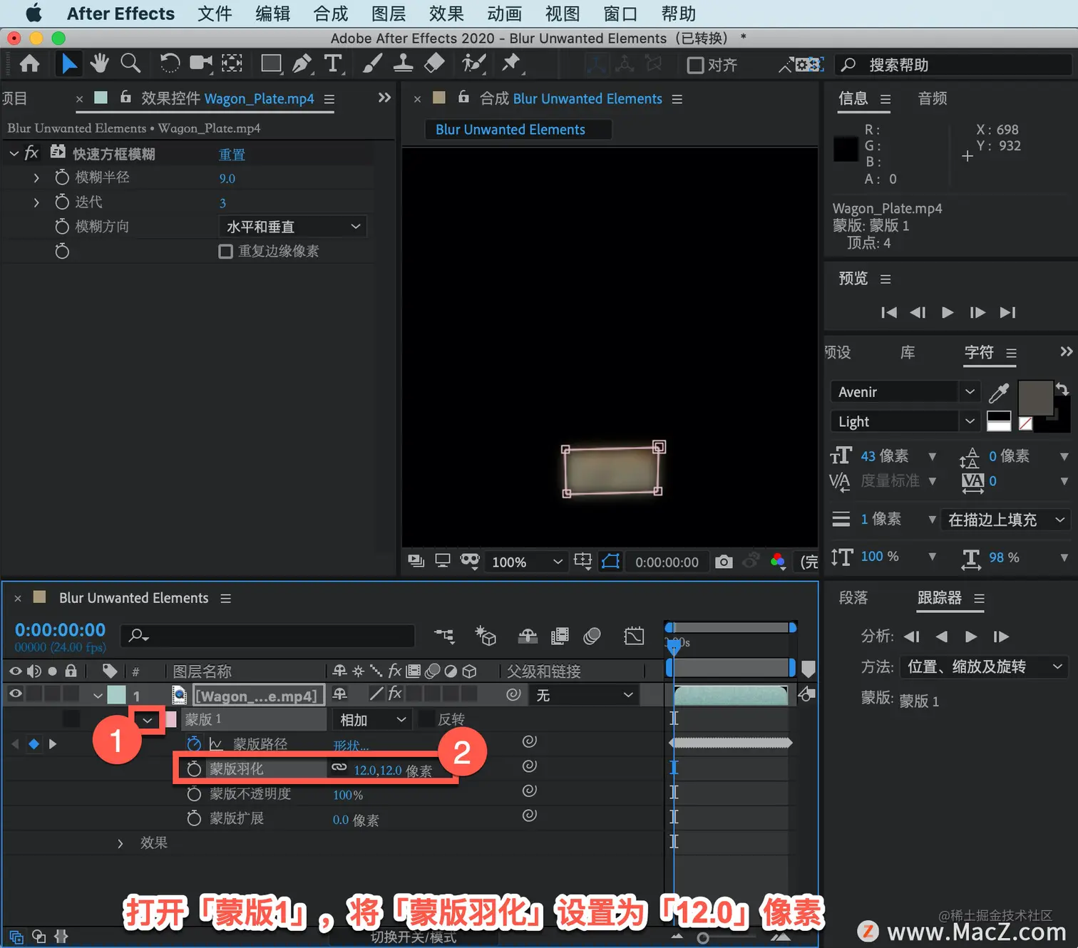Screen dimensions: 1078x948
Task: Open the 100% magnification dropdown
Action: coord(525,562)
